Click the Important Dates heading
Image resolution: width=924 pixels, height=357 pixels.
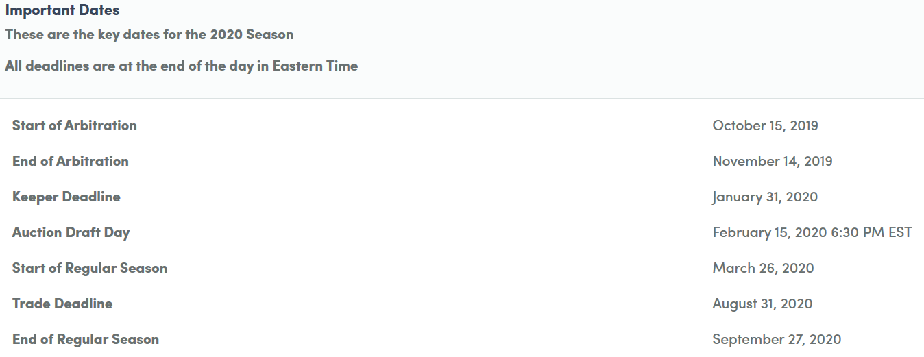[x=62, y=10]
